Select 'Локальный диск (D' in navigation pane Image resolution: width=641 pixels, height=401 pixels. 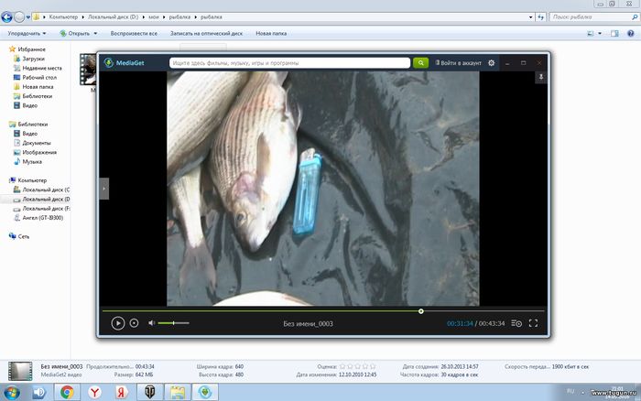pos(41,199)
